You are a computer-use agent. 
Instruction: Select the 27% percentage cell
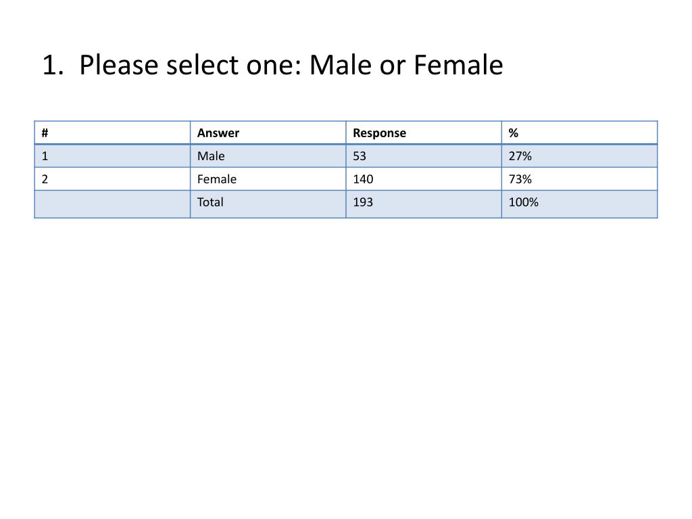(x=579, y=156)
